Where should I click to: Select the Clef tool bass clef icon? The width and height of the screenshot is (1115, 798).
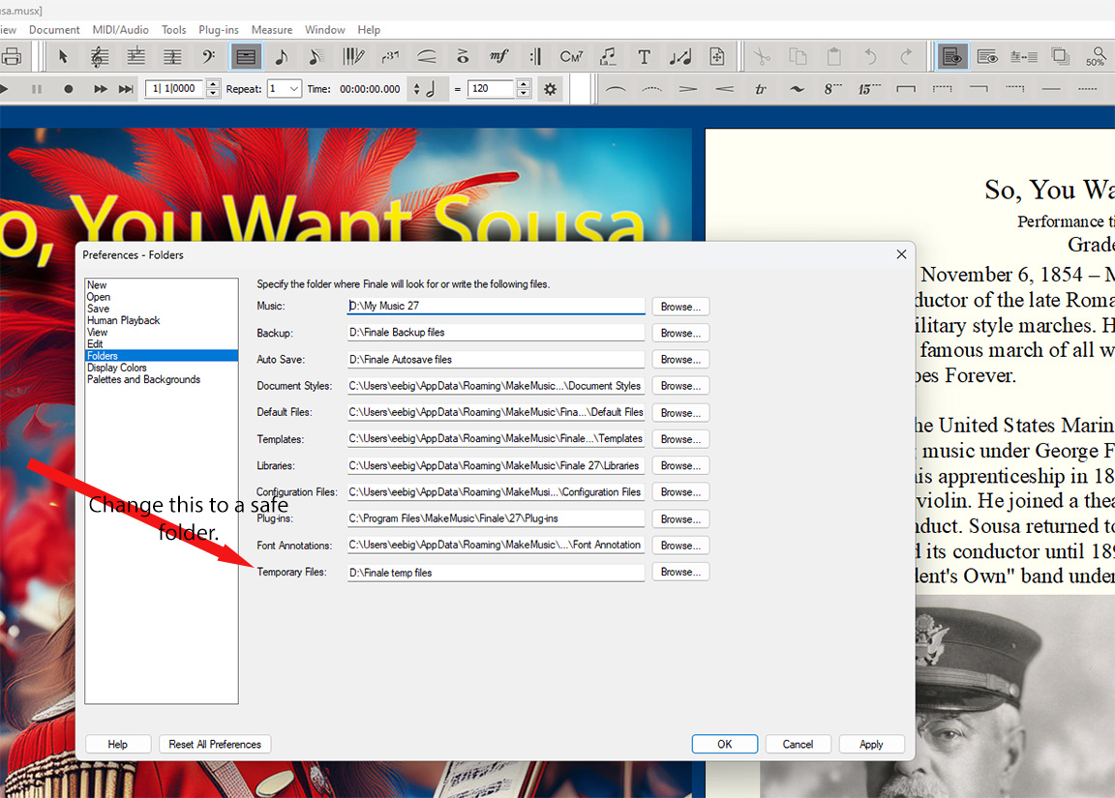tap(209, 57)
